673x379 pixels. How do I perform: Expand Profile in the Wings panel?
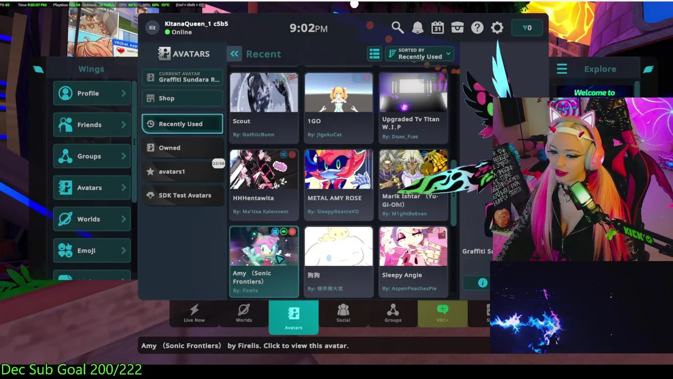(92, 93)
